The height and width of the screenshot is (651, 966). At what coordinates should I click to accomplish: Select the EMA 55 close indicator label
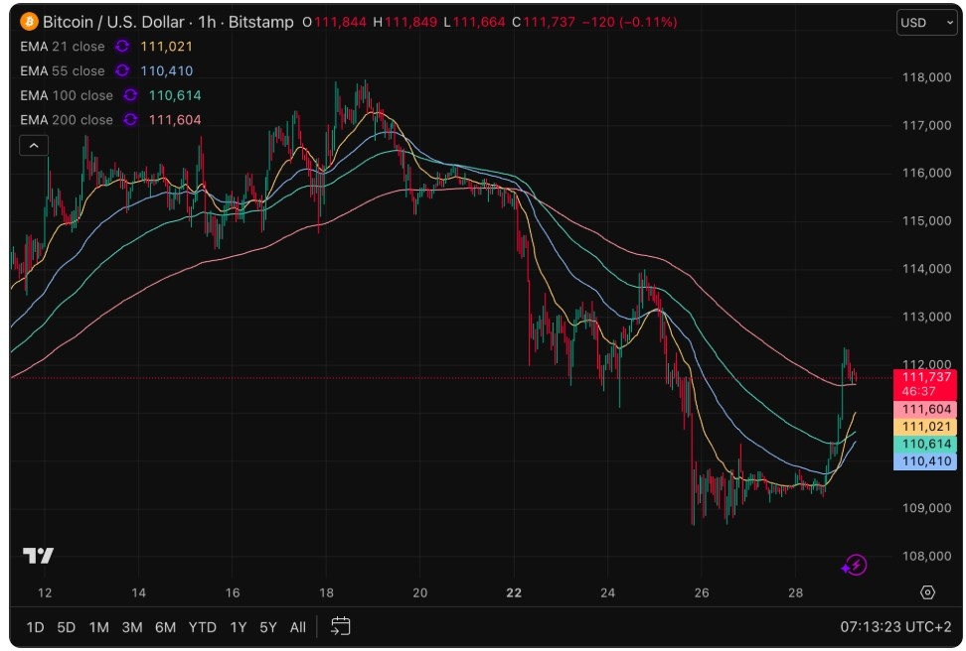point(63,70)
